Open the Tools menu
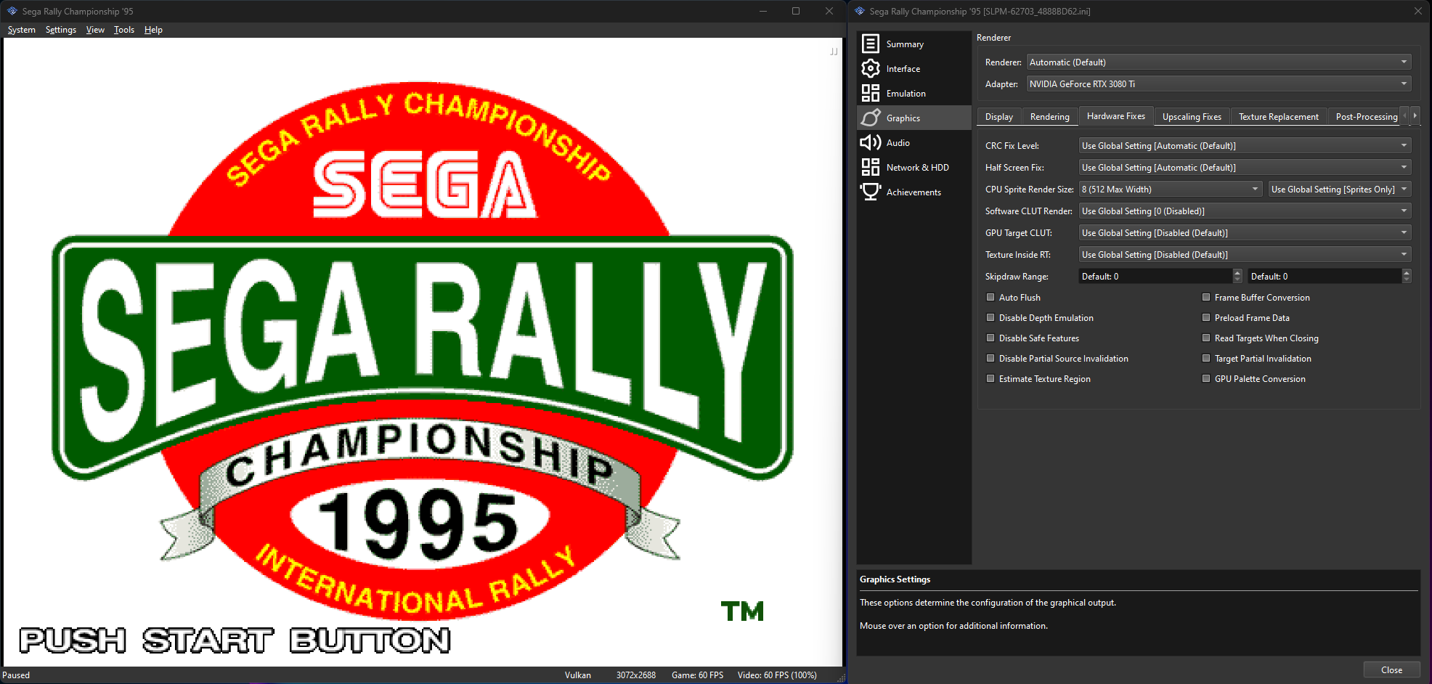 (124, 30)
